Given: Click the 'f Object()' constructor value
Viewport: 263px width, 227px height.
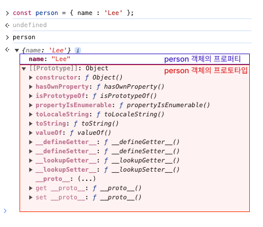Looking at the screenshot, I should (x=103, y=77).
